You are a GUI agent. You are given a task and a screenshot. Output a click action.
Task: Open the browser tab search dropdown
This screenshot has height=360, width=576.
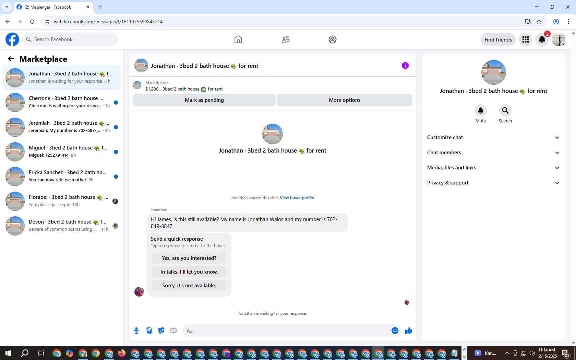pos(7,7)
